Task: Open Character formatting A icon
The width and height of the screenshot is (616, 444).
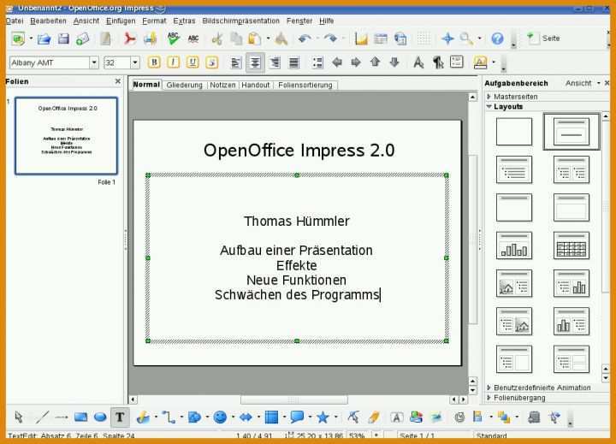Action: pyautogui.click(x=418, y=62)
